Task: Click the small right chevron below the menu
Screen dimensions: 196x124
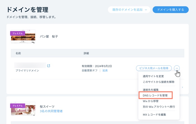Action: [183, 87]
